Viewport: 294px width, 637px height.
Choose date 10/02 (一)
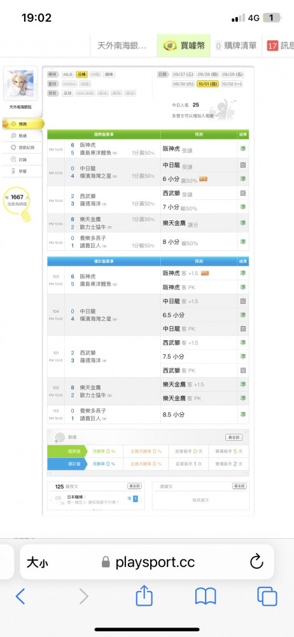(x=232, y=83)
